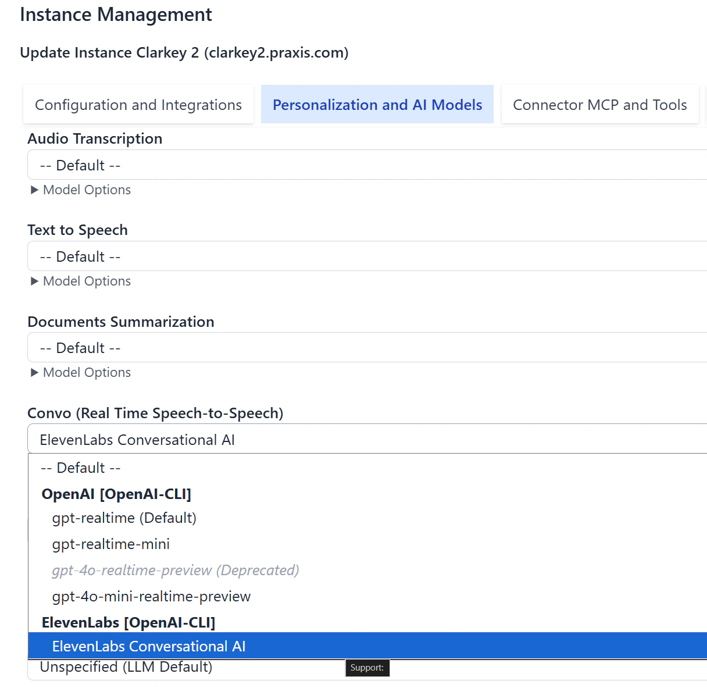Select gpt-4o-mini-realtime-preview option
Viewport: 707px width, 695px height.
[x=367, y=597]
